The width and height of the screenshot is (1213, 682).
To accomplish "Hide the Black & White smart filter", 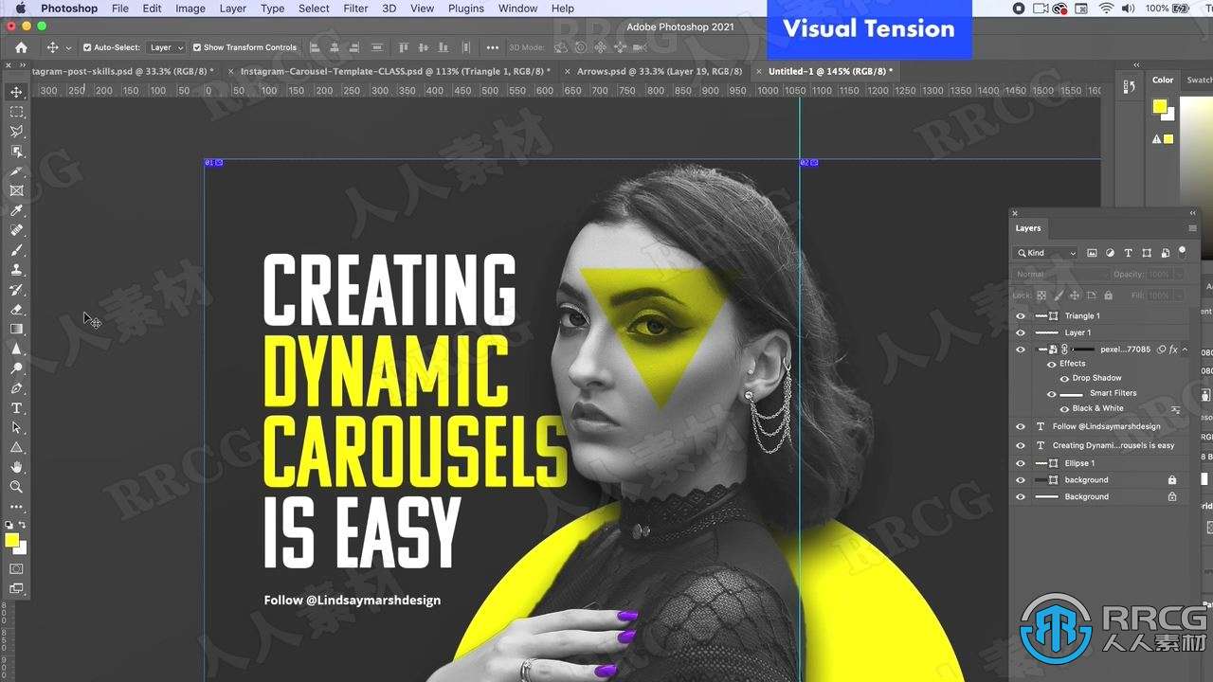I will click(1064, 409).
